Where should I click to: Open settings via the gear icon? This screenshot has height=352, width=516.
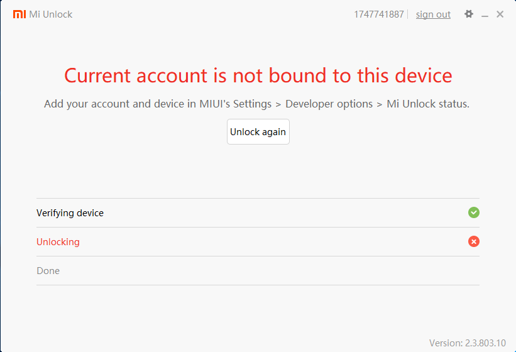click(469, 14)
